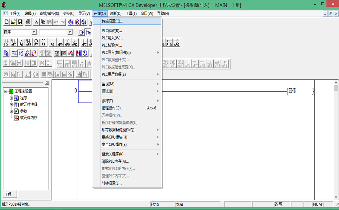Image resolution: width=339 pixels, height=210 pixels.
Task: Expand the 程序 tree node
Action: click(11, 98)
